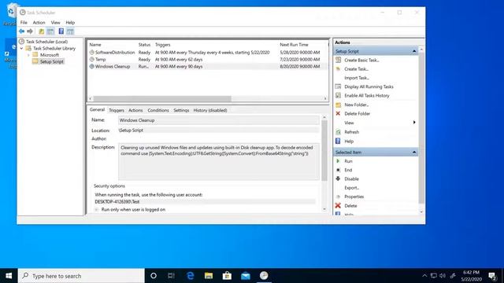The height and width of the screenshot is (283, 504).
Task: Click the task Name field Windows Cleanup
Action: click(x=219, y=120)
